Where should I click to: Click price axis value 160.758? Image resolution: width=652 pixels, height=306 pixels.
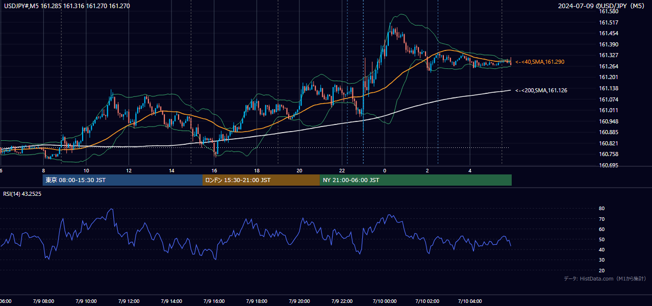(609, 154)
